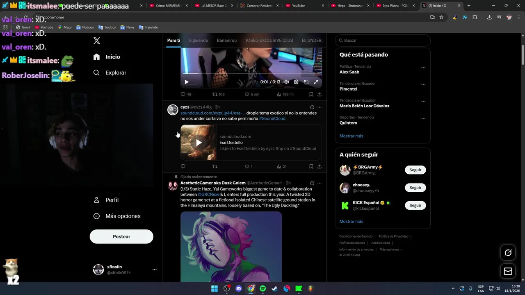The image size is (525, 295).
Task: Switch to the JOSEO EXCLUSIVE CLUB tab
Action: coord(269,40)
